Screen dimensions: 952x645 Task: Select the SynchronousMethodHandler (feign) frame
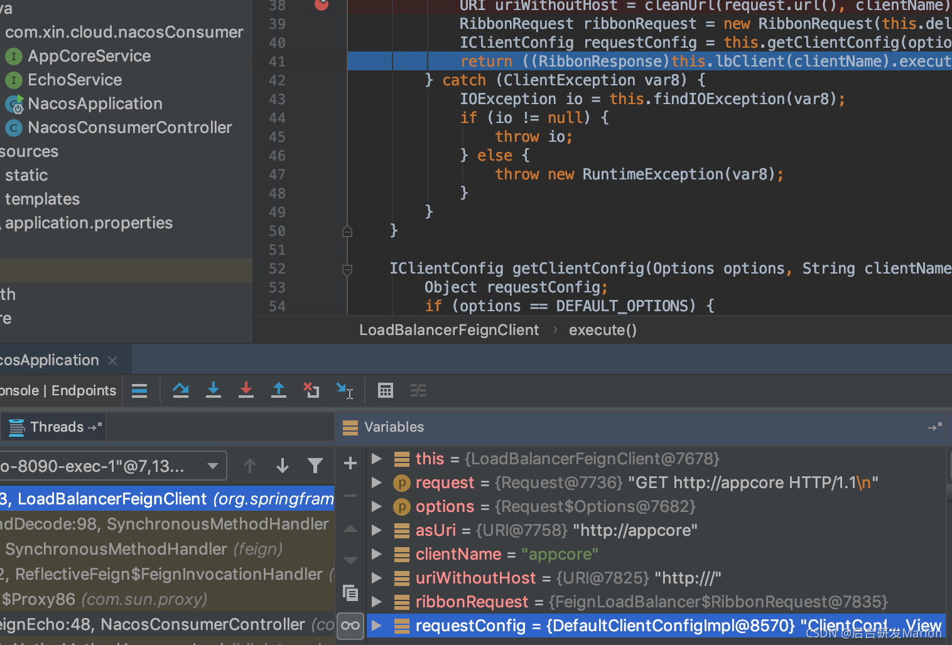click(167, 549)
